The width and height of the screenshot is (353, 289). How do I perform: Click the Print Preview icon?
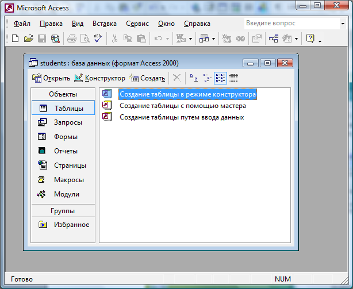[85, 38]
